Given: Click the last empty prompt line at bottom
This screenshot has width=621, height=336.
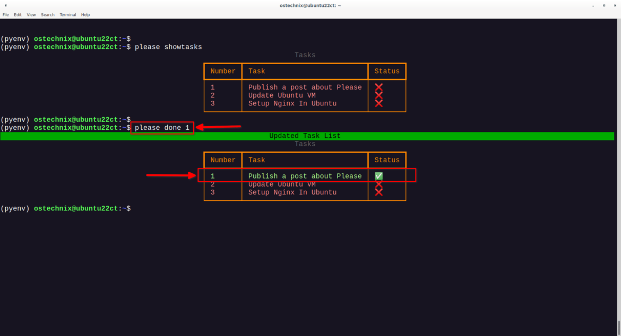Looking at the screenshot, I should click(66, 209).
